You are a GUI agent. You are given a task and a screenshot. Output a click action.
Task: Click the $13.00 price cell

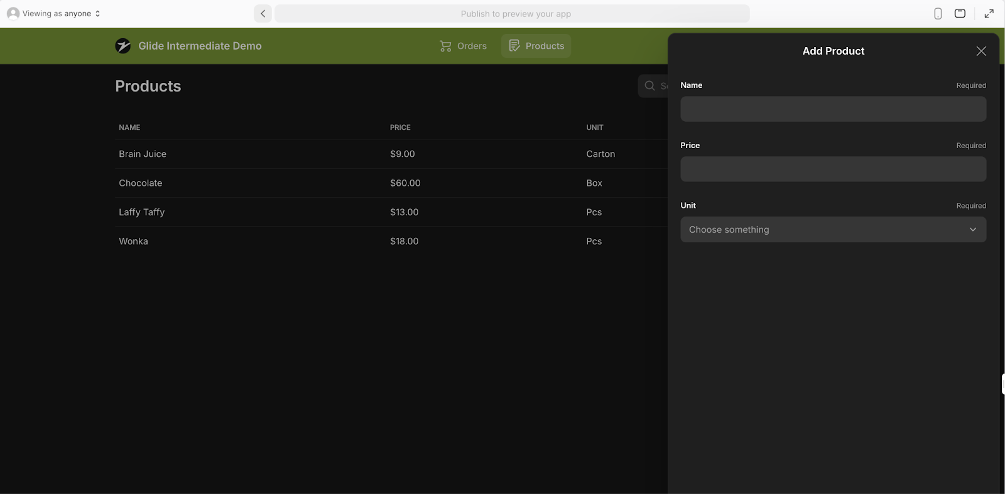coord(405,212)
